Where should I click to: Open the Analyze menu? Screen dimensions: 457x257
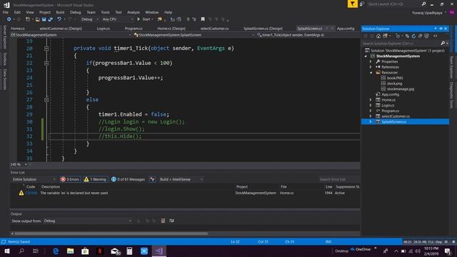[134, 12]
